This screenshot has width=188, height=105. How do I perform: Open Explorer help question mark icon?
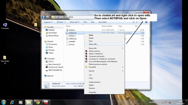point(146,22)
